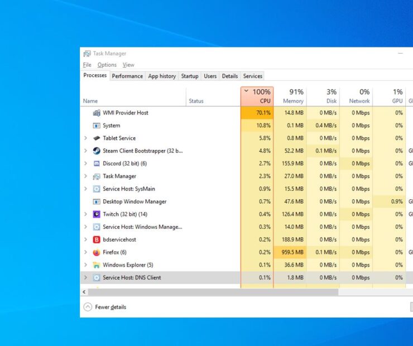The height and width of the screenshot is (346, 413).
Task: Select the Firefox 959.5 MB memory cell
Action: click(x=290, y=252)
